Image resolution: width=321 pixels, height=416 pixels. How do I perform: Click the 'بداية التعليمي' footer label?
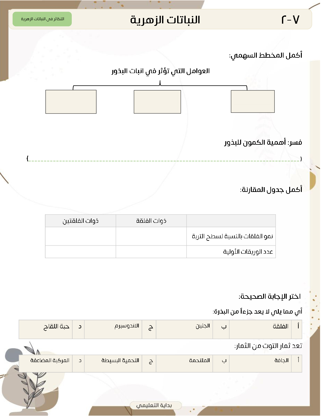pyautogui.click(x=155, y=405)
